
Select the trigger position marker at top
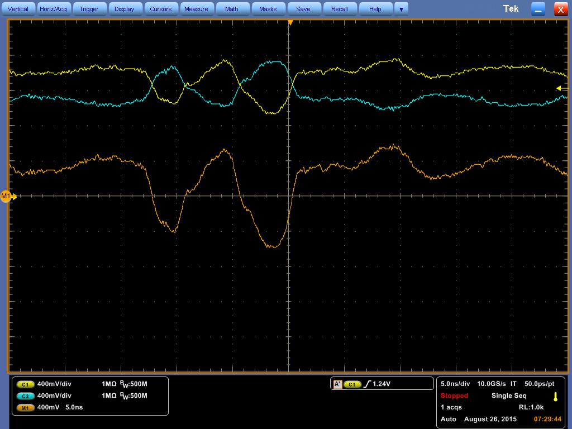290,22
